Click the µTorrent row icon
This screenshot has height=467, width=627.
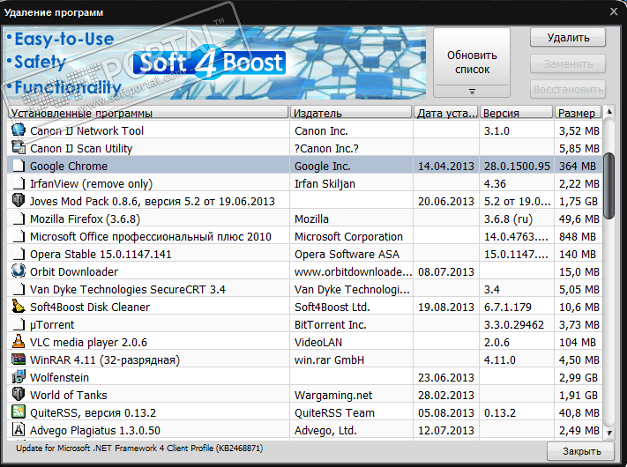coord(19,324)
